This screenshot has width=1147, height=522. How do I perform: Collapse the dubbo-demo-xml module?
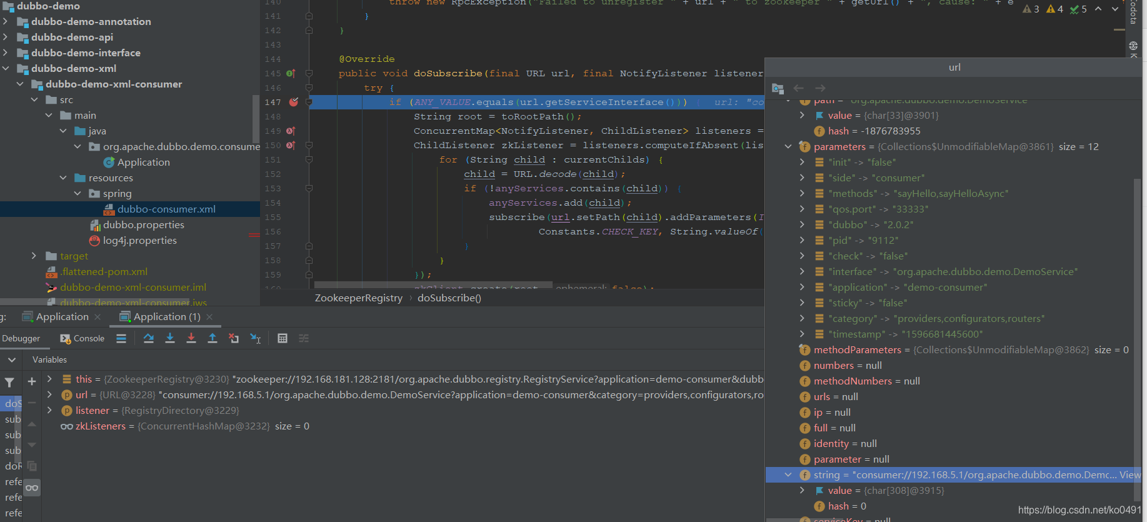(x=6, y=68)
